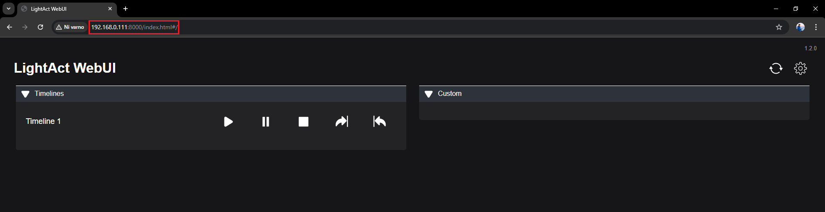This screenshot has height=212, width=825.
Task: Jump to previous marker on Timeline 1
Action: click(380, 122)
